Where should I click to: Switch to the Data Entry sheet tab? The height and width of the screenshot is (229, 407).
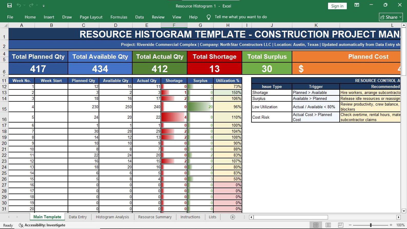pyautogui.click(x=78, y=217)
